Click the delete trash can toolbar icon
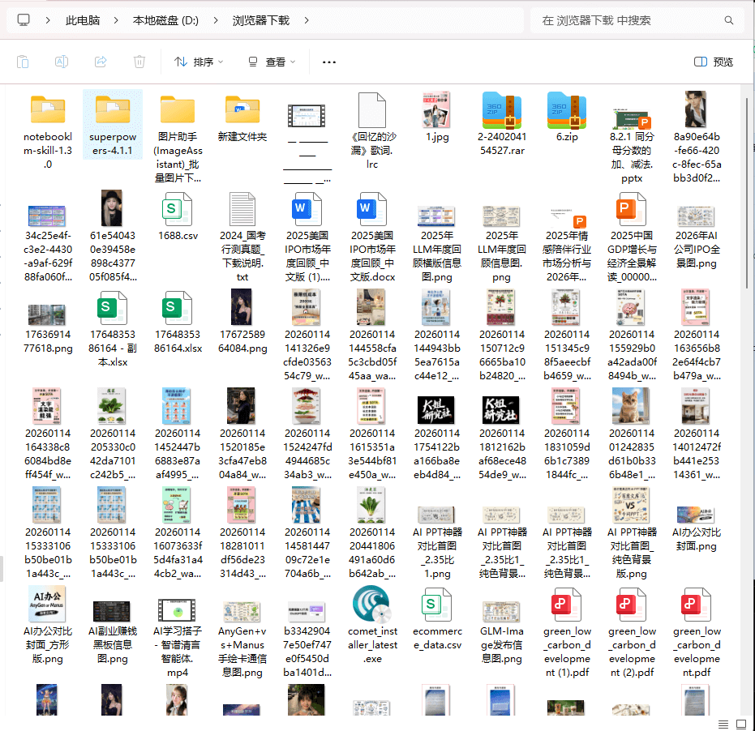The height and width of the screenshot is (731, 755). 139,62
